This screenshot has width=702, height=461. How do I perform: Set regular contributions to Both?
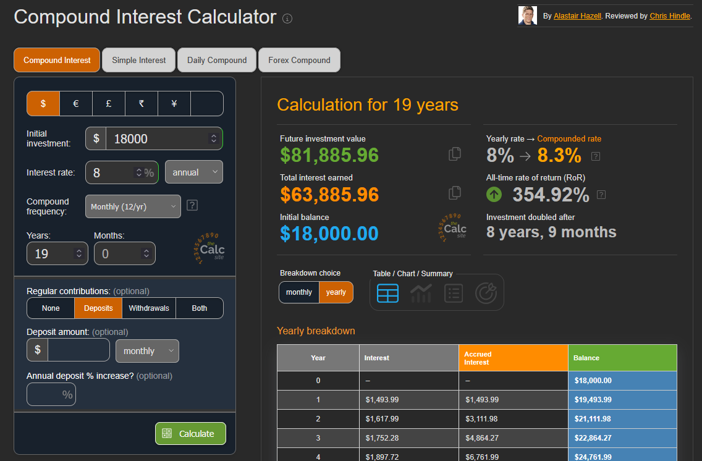pyautogui.click(x=199, y=308)
